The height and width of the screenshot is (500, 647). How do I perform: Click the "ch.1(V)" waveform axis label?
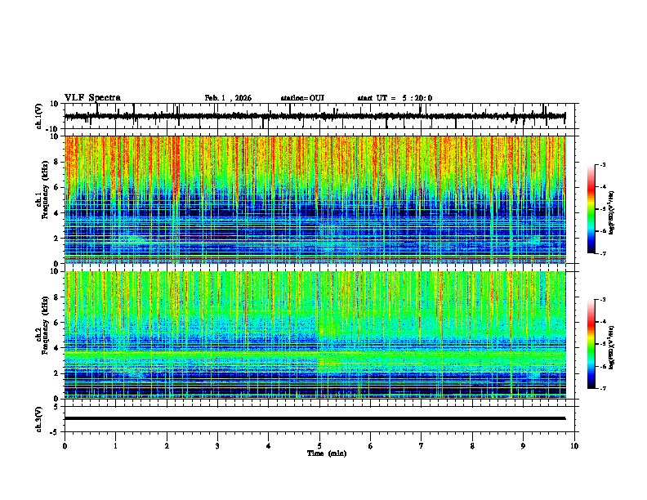point(39,116)
